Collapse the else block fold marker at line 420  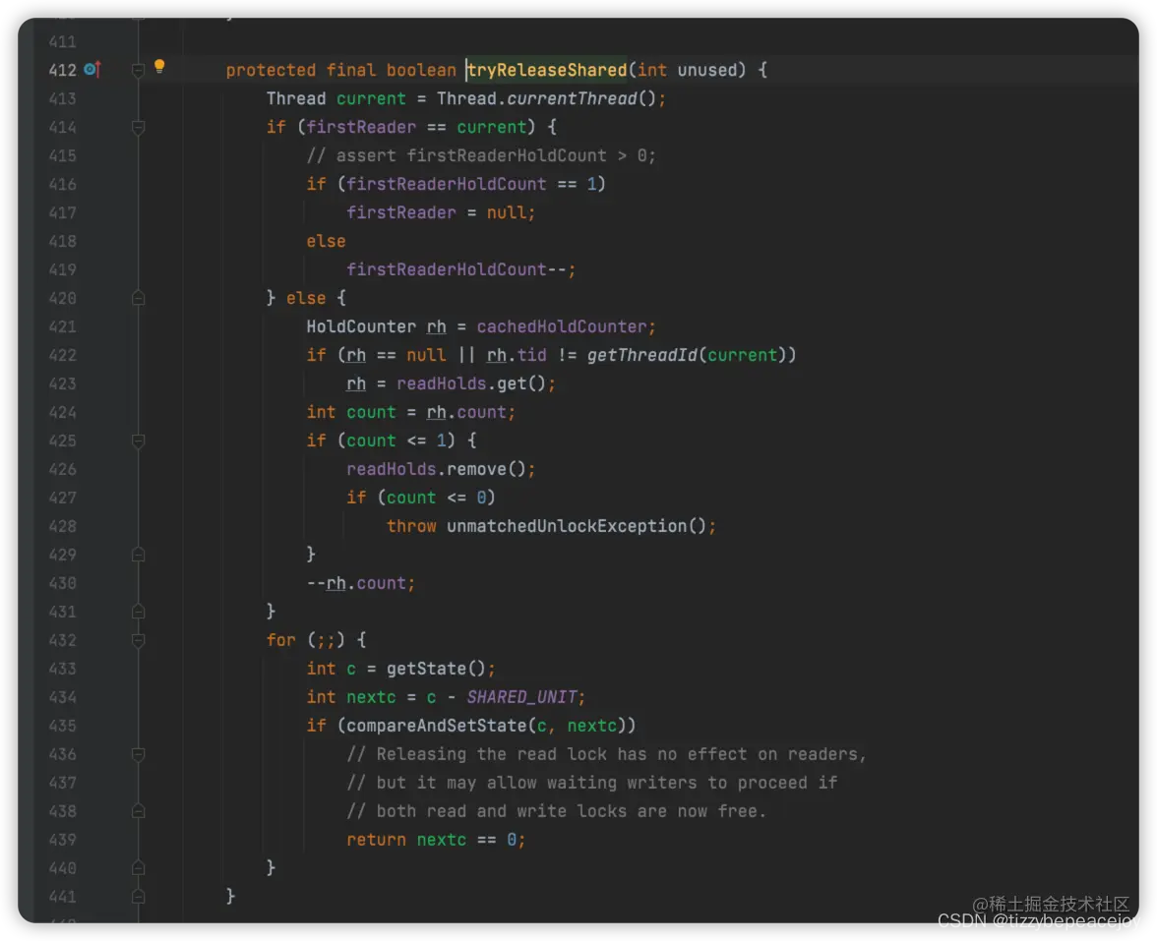pyautogui.click(x=138, y=298)
